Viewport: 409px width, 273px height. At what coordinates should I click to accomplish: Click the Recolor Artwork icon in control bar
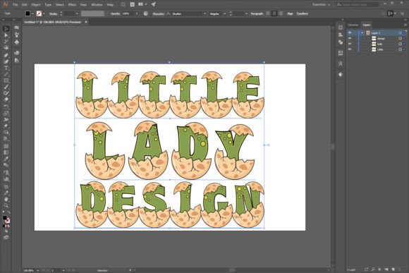pos(146,13)
